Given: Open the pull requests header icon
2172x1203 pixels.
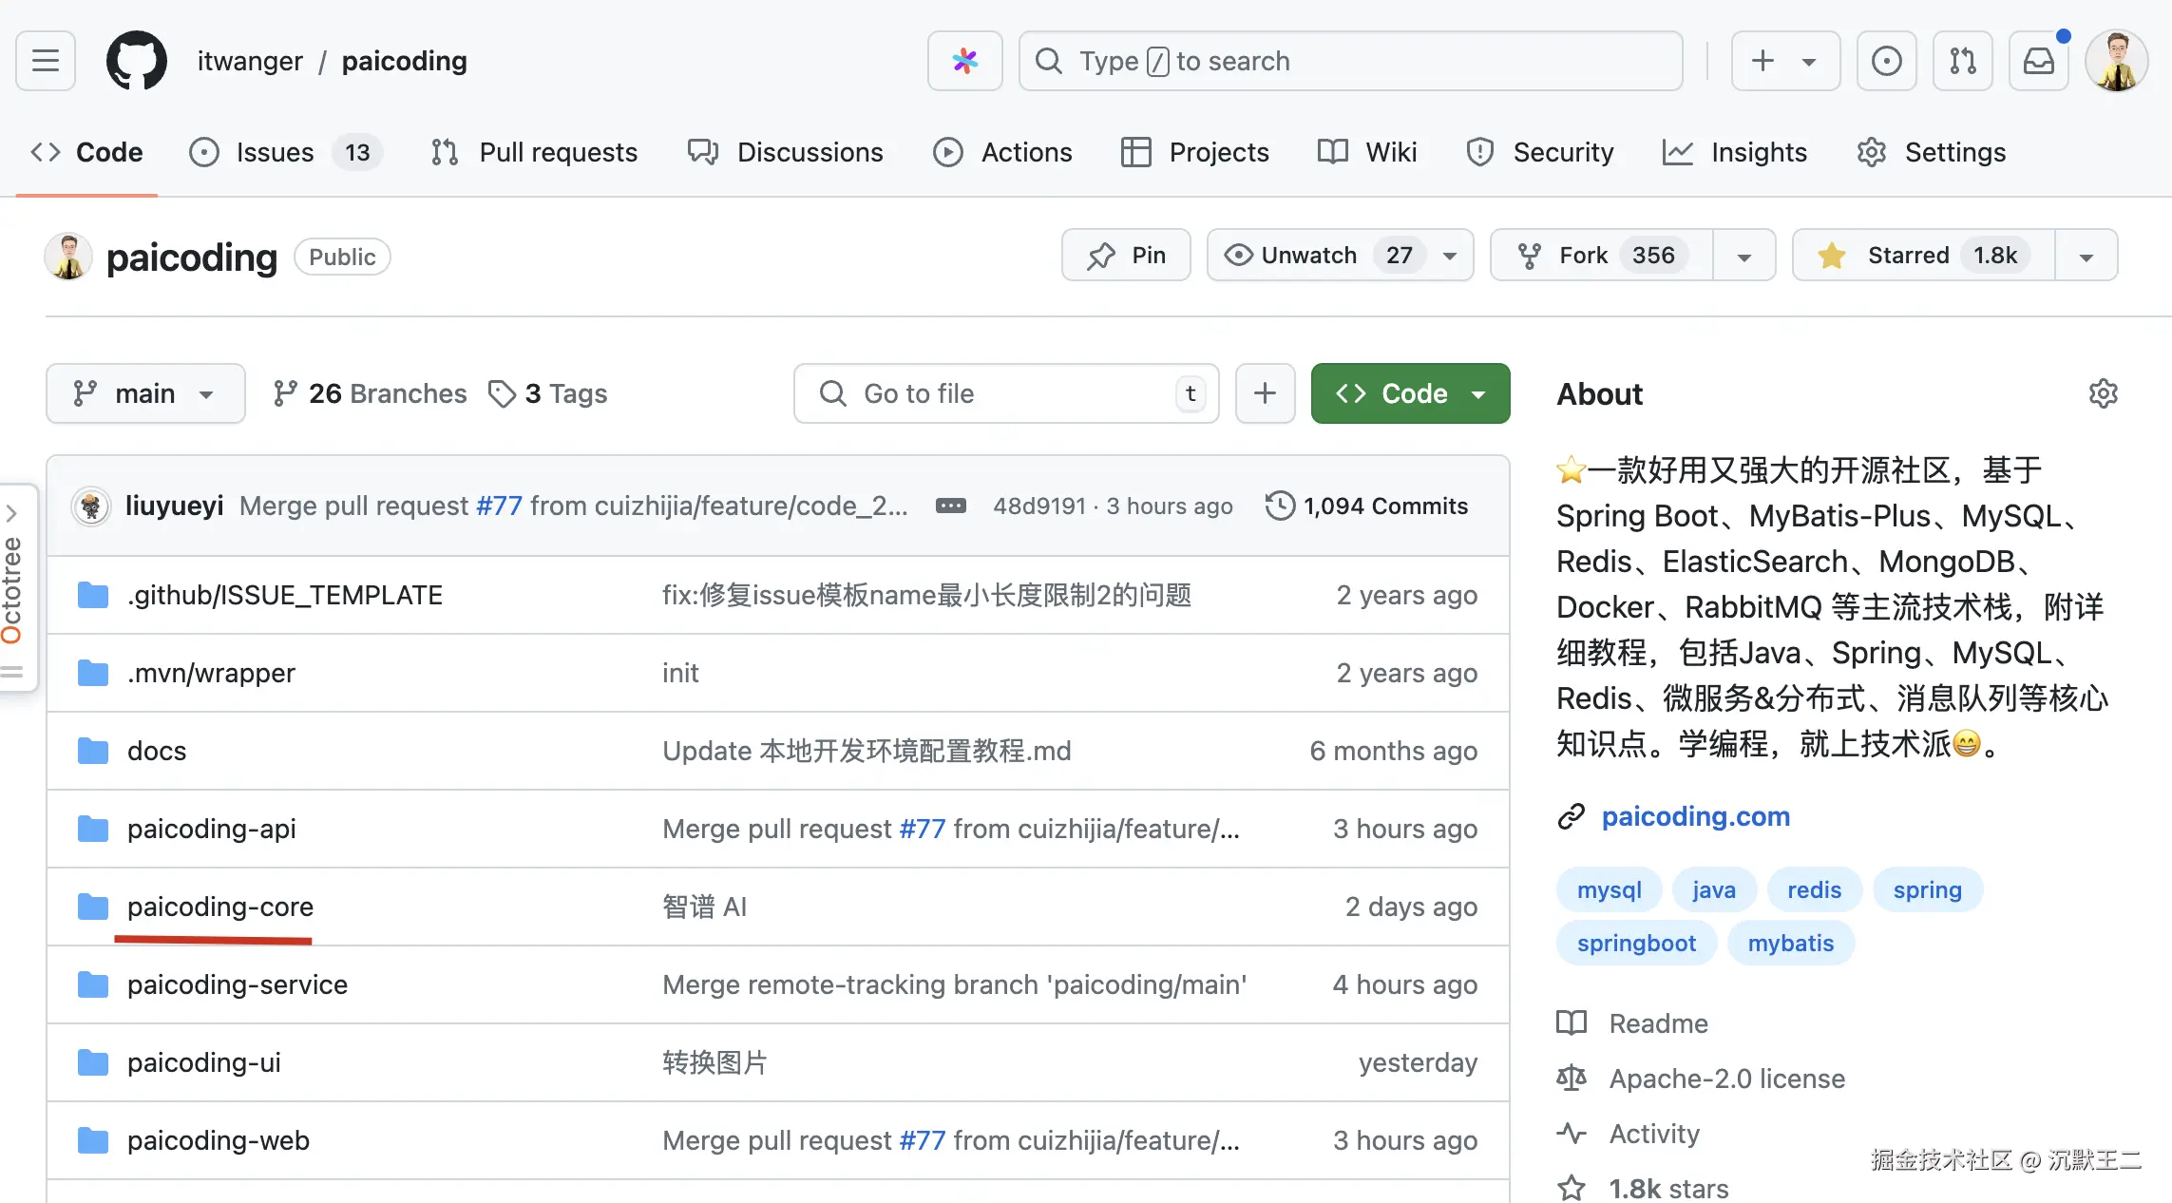Looking at the screenshot, I should (1962, 61).
